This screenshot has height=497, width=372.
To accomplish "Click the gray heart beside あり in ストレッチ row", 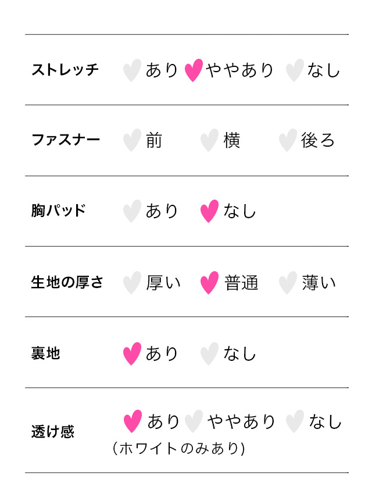I will tap(133, 70).
